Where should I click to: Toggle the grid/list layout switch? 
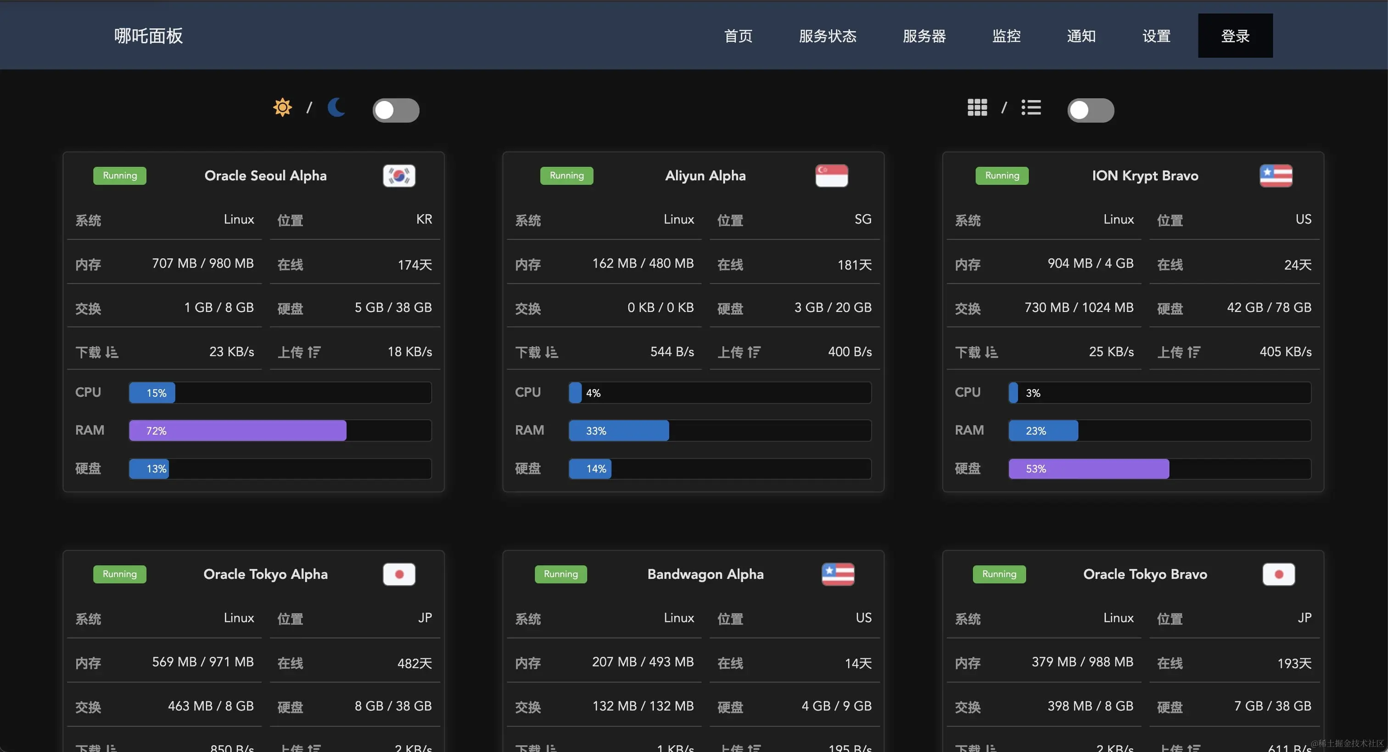[1091, 111]
